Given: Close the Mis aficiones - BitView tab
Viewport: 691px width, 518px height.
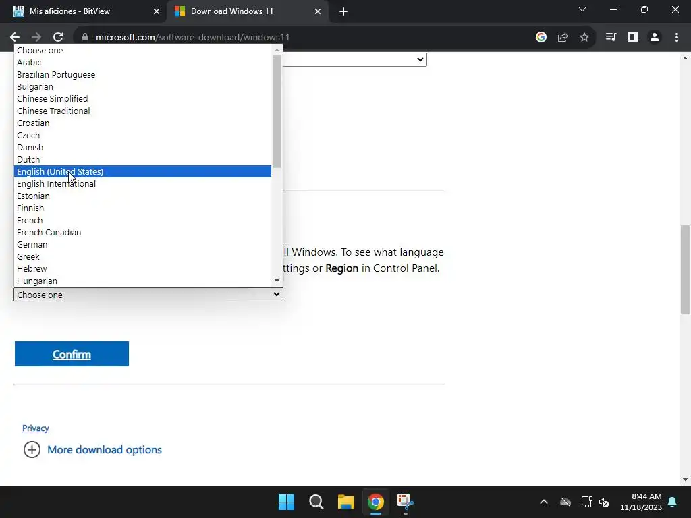Looking at the screenshot, I should (156, 11).
